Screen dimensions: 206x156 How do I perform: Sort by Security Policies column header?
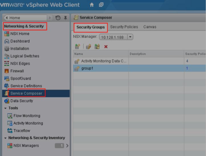coord(195,54)
